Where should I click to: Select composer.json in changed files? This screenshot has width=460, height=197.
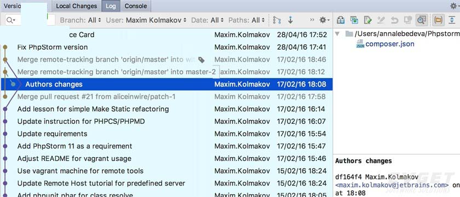click(390, 44)
